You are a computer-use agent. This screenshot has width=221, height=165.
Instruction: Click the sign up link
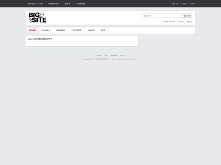[x=175, y=4]
